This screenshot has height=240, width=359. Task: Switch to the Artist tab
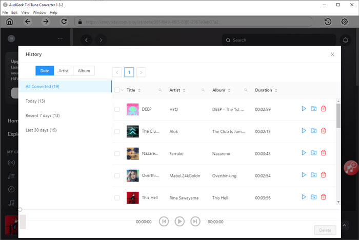(64, 71)
